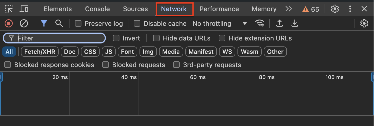Filter requests by Fetch/XHR
The height and width of the screenshot is (126, 374).
(40, 52)
